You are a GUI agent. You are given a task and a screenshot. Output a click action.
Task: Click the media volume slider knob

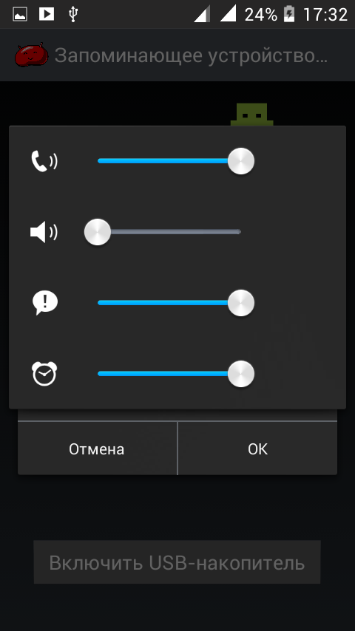click(x=98, y=232)
